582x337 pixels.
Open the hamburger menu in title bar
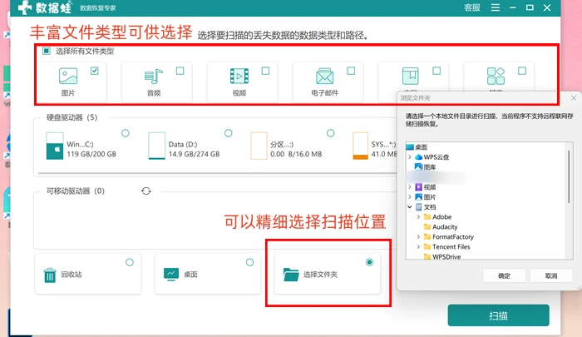496,7
